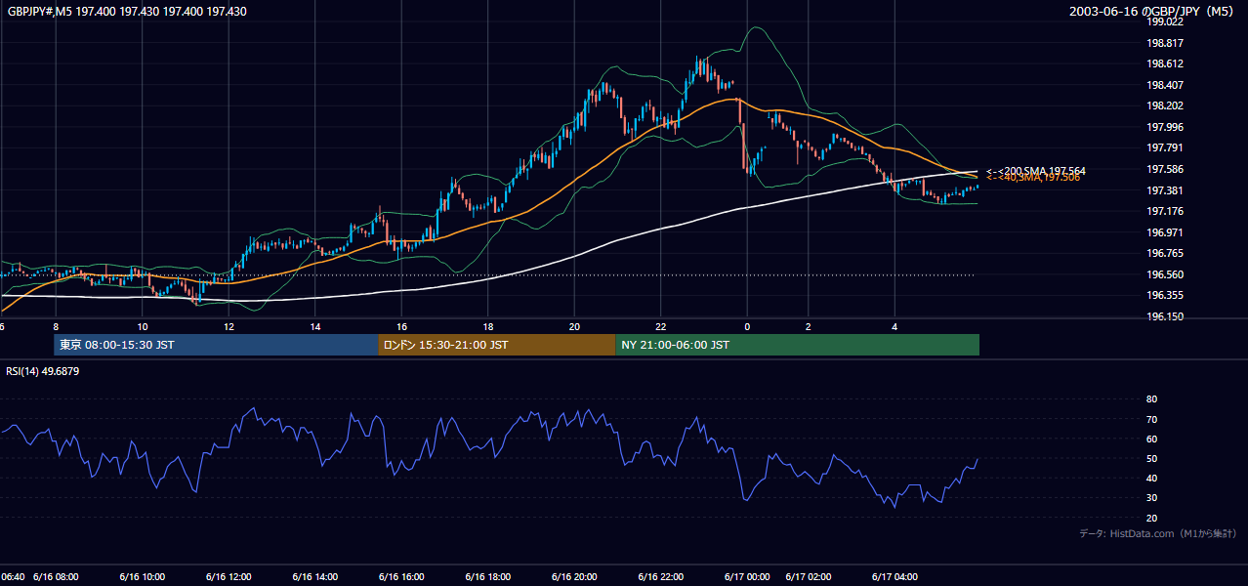The image size is (1248, 586).
Task: Click price axis value 196.150
Action: point(1165,316)
